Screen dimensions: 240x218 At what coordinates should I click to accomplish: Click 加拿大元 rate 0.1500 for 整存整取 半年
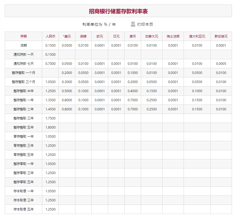pos(152,91)
